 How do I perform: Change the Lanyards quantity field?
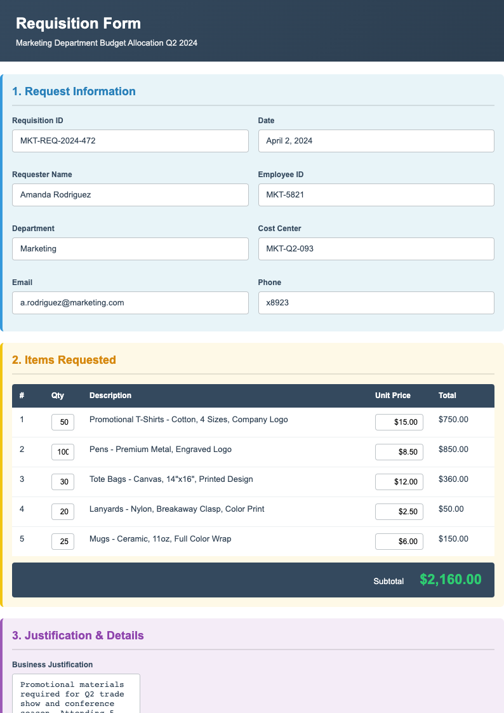63,512
